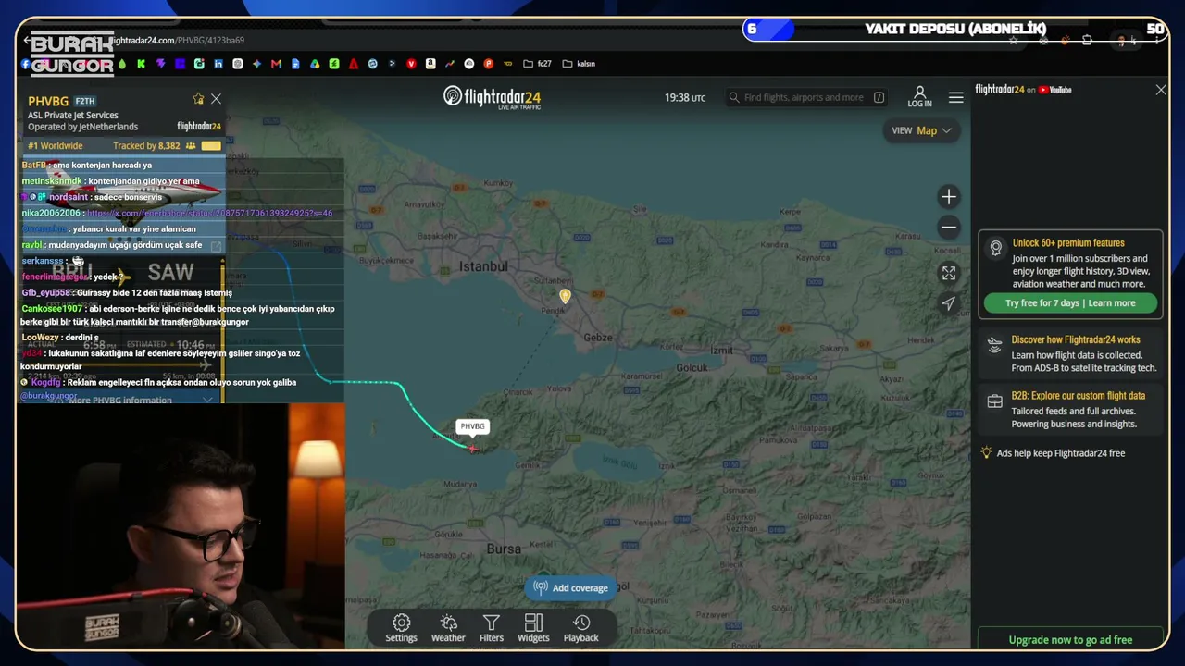Viewport: 1185px width, 666px height.
Task: Zoom out on the map
Action: pos(949,228)
